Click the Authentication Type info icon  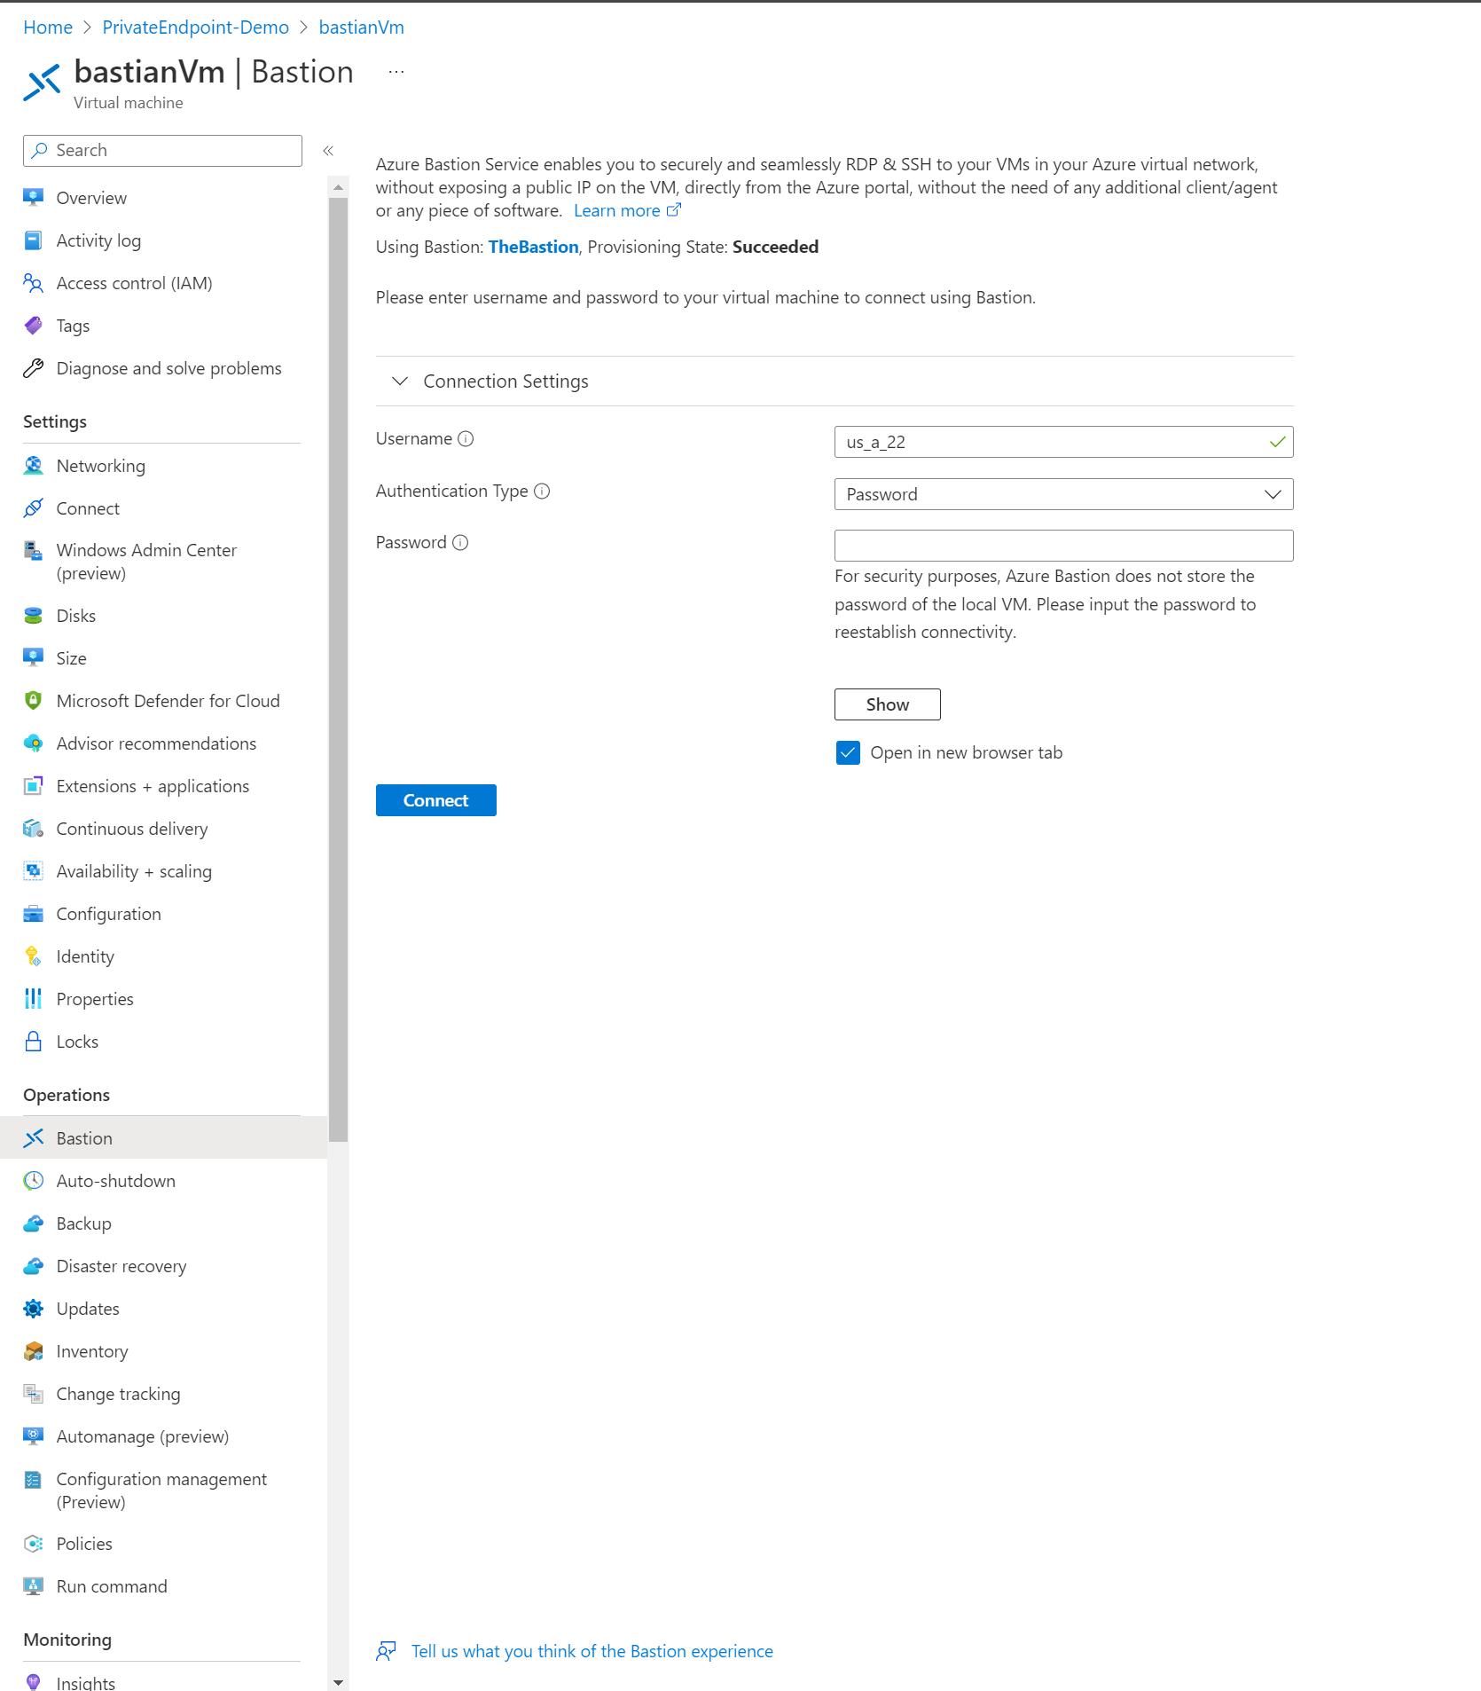pos(542,492)
